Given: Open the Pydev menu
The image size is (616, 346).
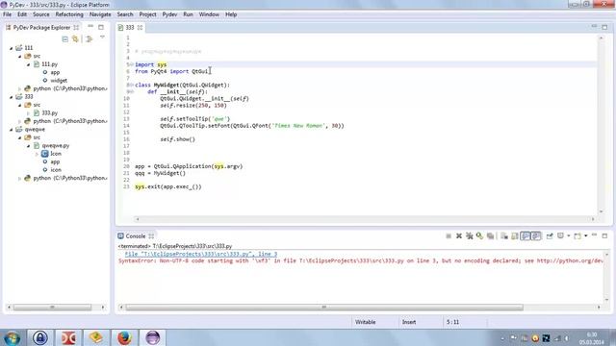Looking at the screenshot, I should click(169, 14).
